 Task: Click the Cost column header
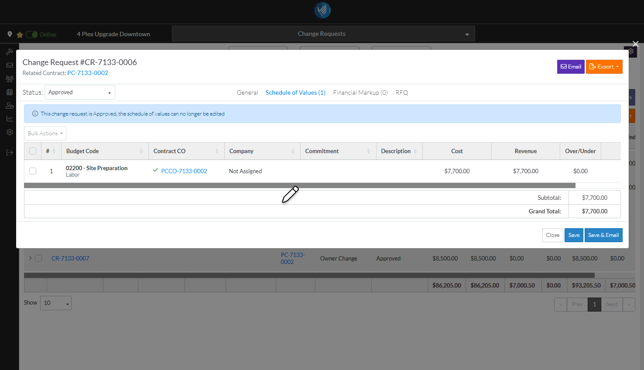[457, 151]
